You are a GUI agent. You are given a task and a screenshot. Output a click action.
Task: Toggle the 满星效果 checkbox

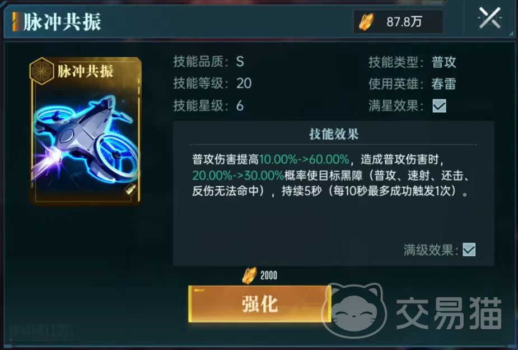point(440,106)
